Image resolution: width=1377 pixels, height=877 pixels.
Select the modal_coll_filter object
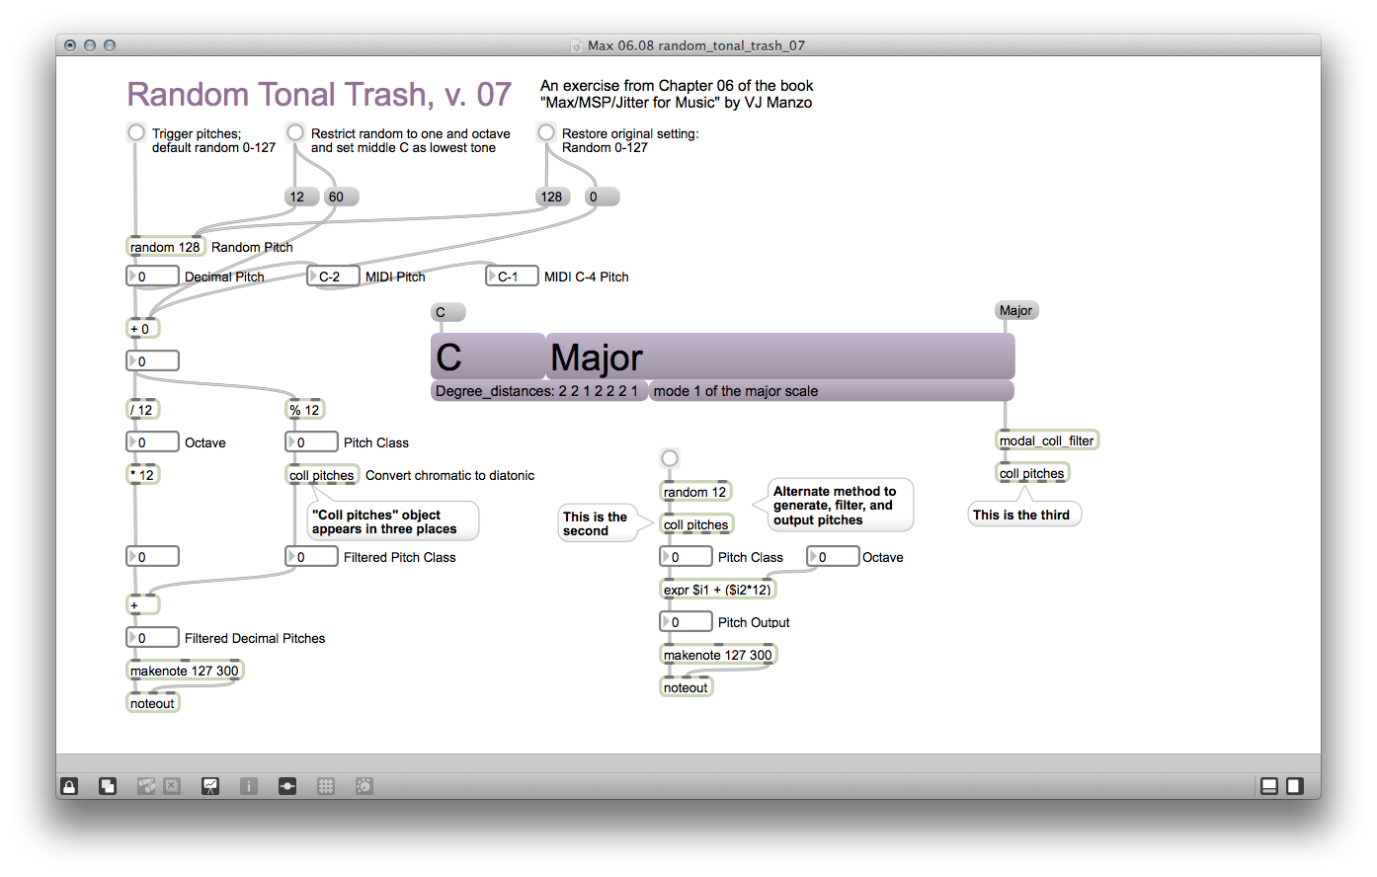click(x=1047, y=440)
